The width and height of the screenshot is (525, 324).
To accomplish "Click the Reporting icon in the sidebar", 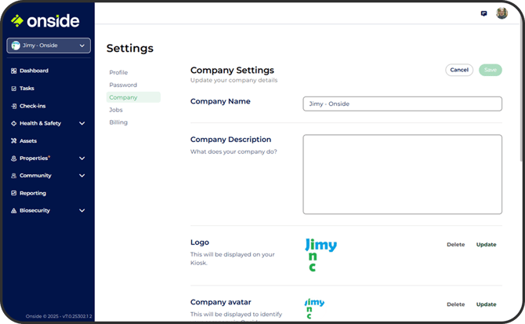I will pos(13,193).
